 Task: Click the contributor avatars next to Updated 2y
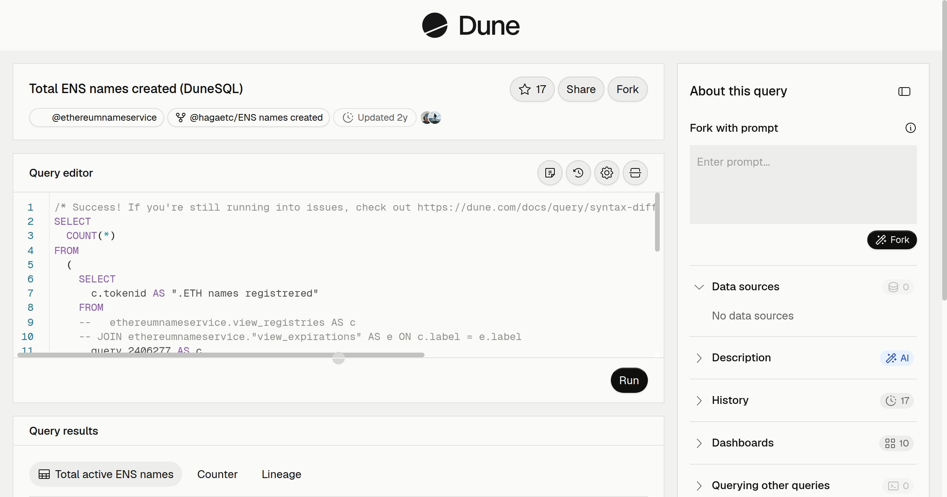pyautogui.click(x=430, y=118)
